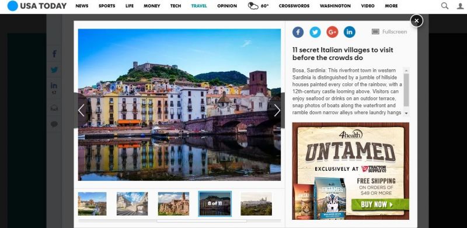Click the weather 60° cloud icon

(x=253, y=6)
